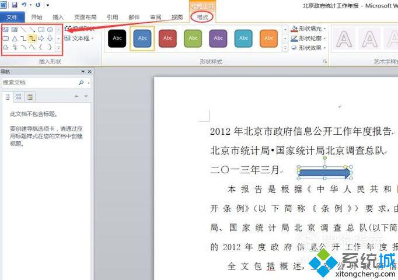Switch to the 页面布局 Page Layout tab
This screenshot has height=280, width=398.
click(x=85, y=17)
